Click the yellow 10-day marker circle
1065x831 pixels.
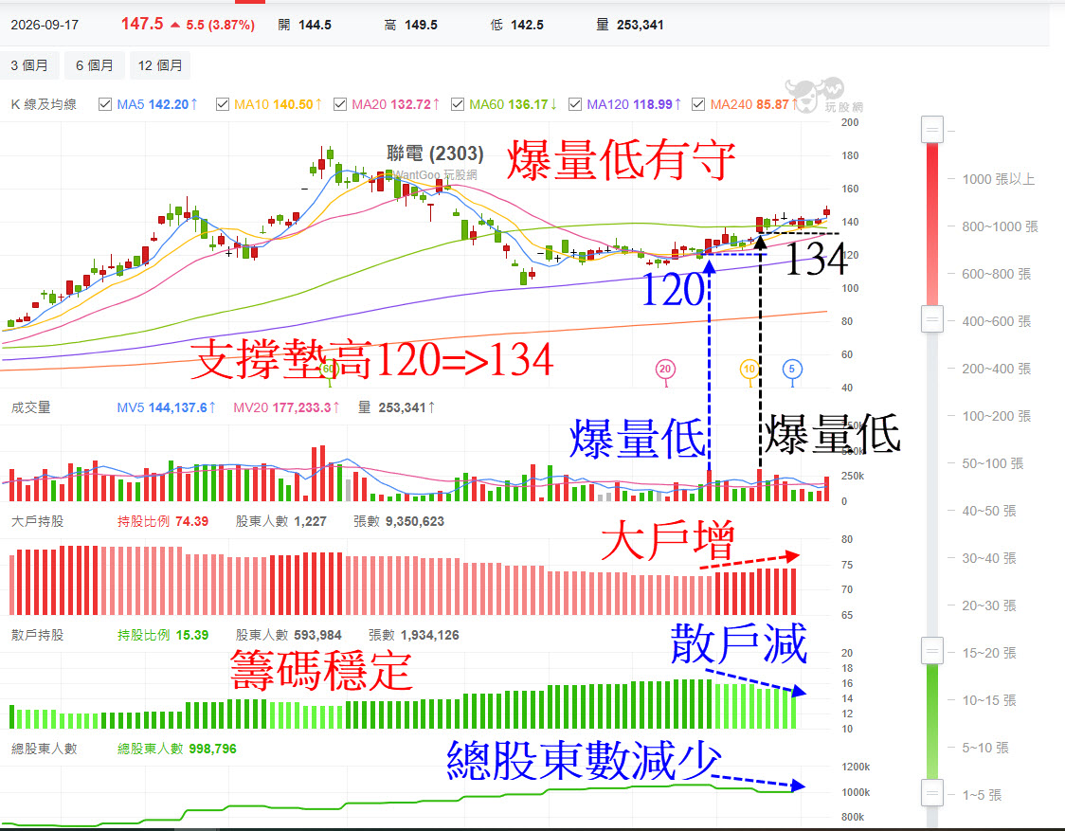749,369
